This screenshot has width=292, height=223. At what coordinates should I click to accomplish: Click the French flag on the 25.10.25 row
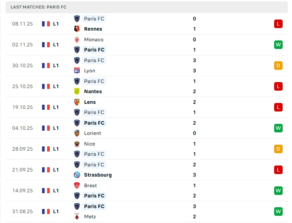pyautogui.click(x=46, y=86)
